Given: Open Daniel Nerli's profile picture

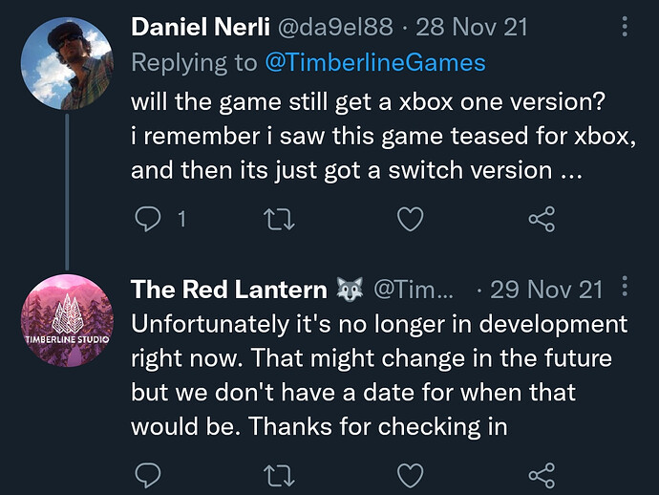Looking at the screenshot, I should click(67, 63).
